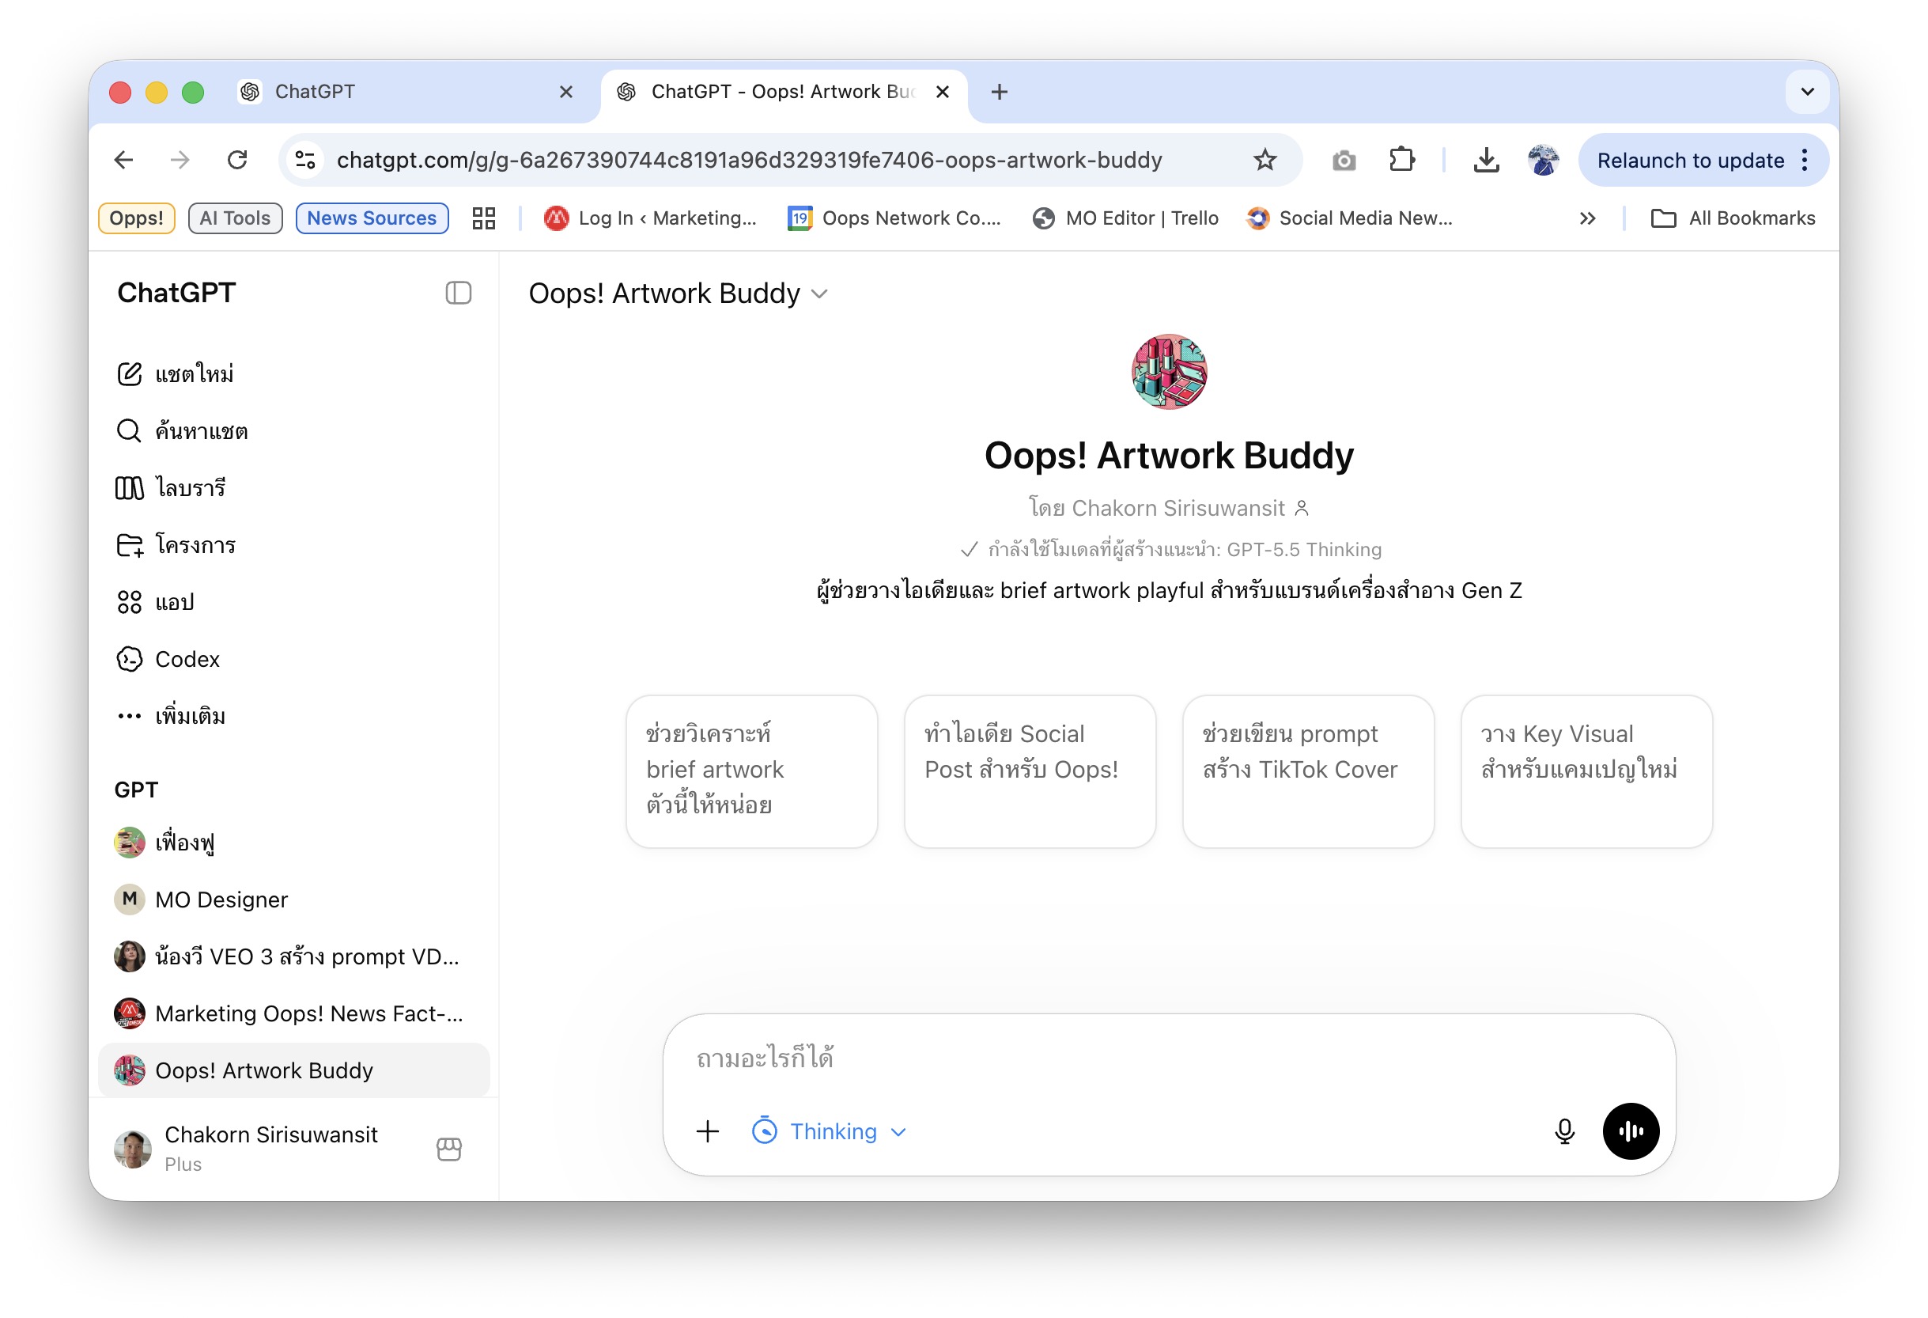Click Relaunch to update button
Viewport: 1928px width, 1318px height.
pos(1690,160)
